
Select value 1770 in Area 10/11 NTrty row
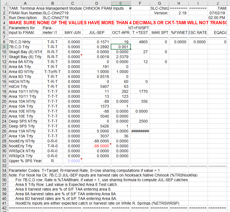tap(140, 91)
